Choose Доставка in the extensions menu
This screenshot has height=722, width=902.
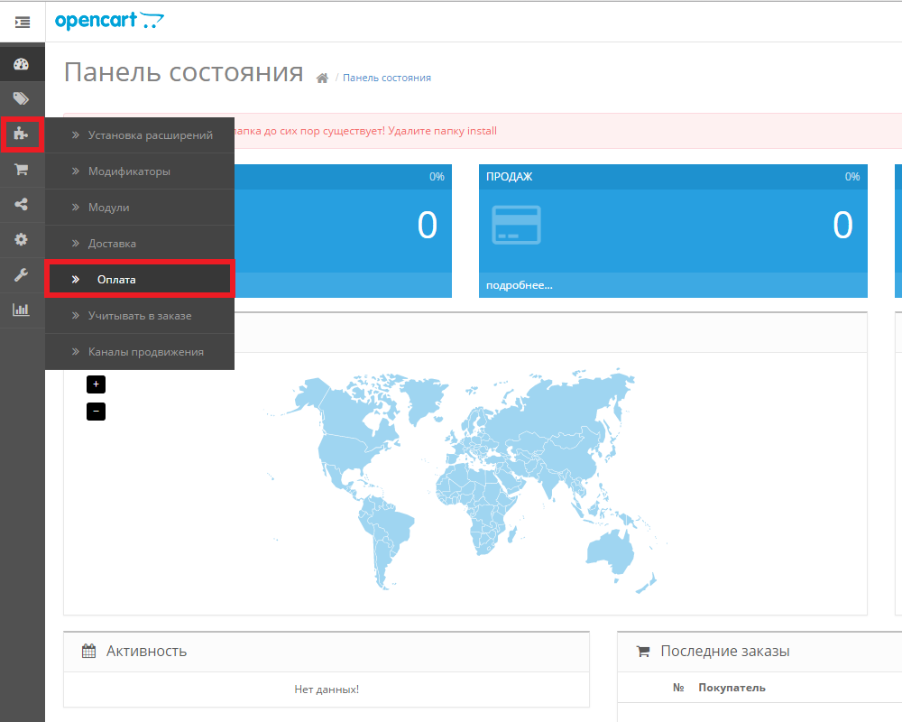[x=112, y=244]
